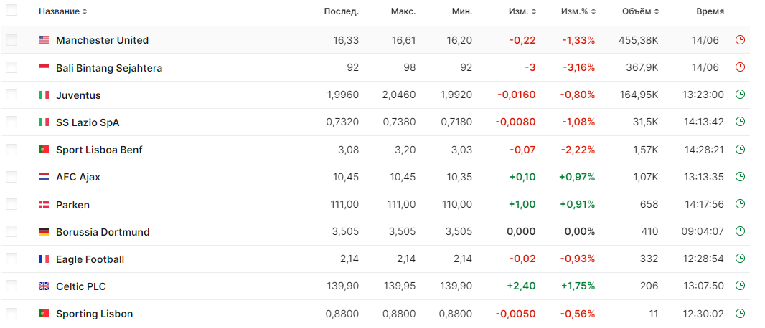Open the Sport Lisboa Benf stock link

[100, 150]
